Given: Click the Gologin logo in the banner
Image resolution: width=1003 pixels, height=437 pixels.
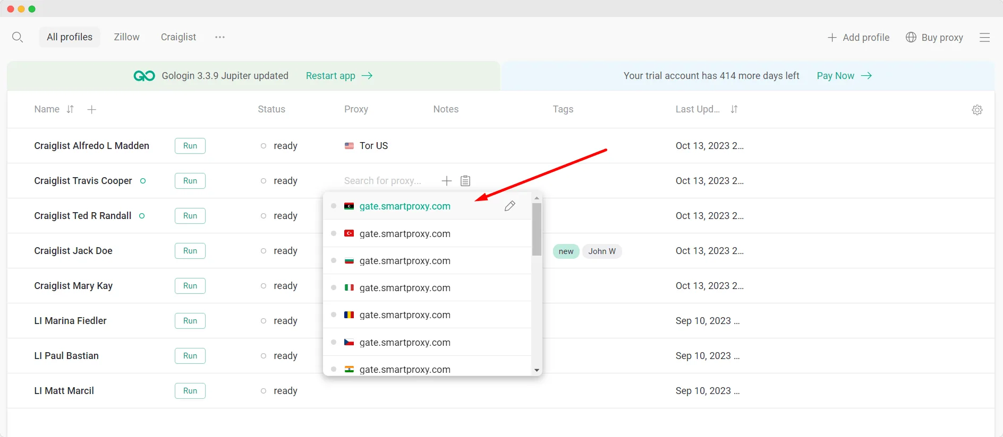Looking at the screenshot, I should tap(144, 76).
